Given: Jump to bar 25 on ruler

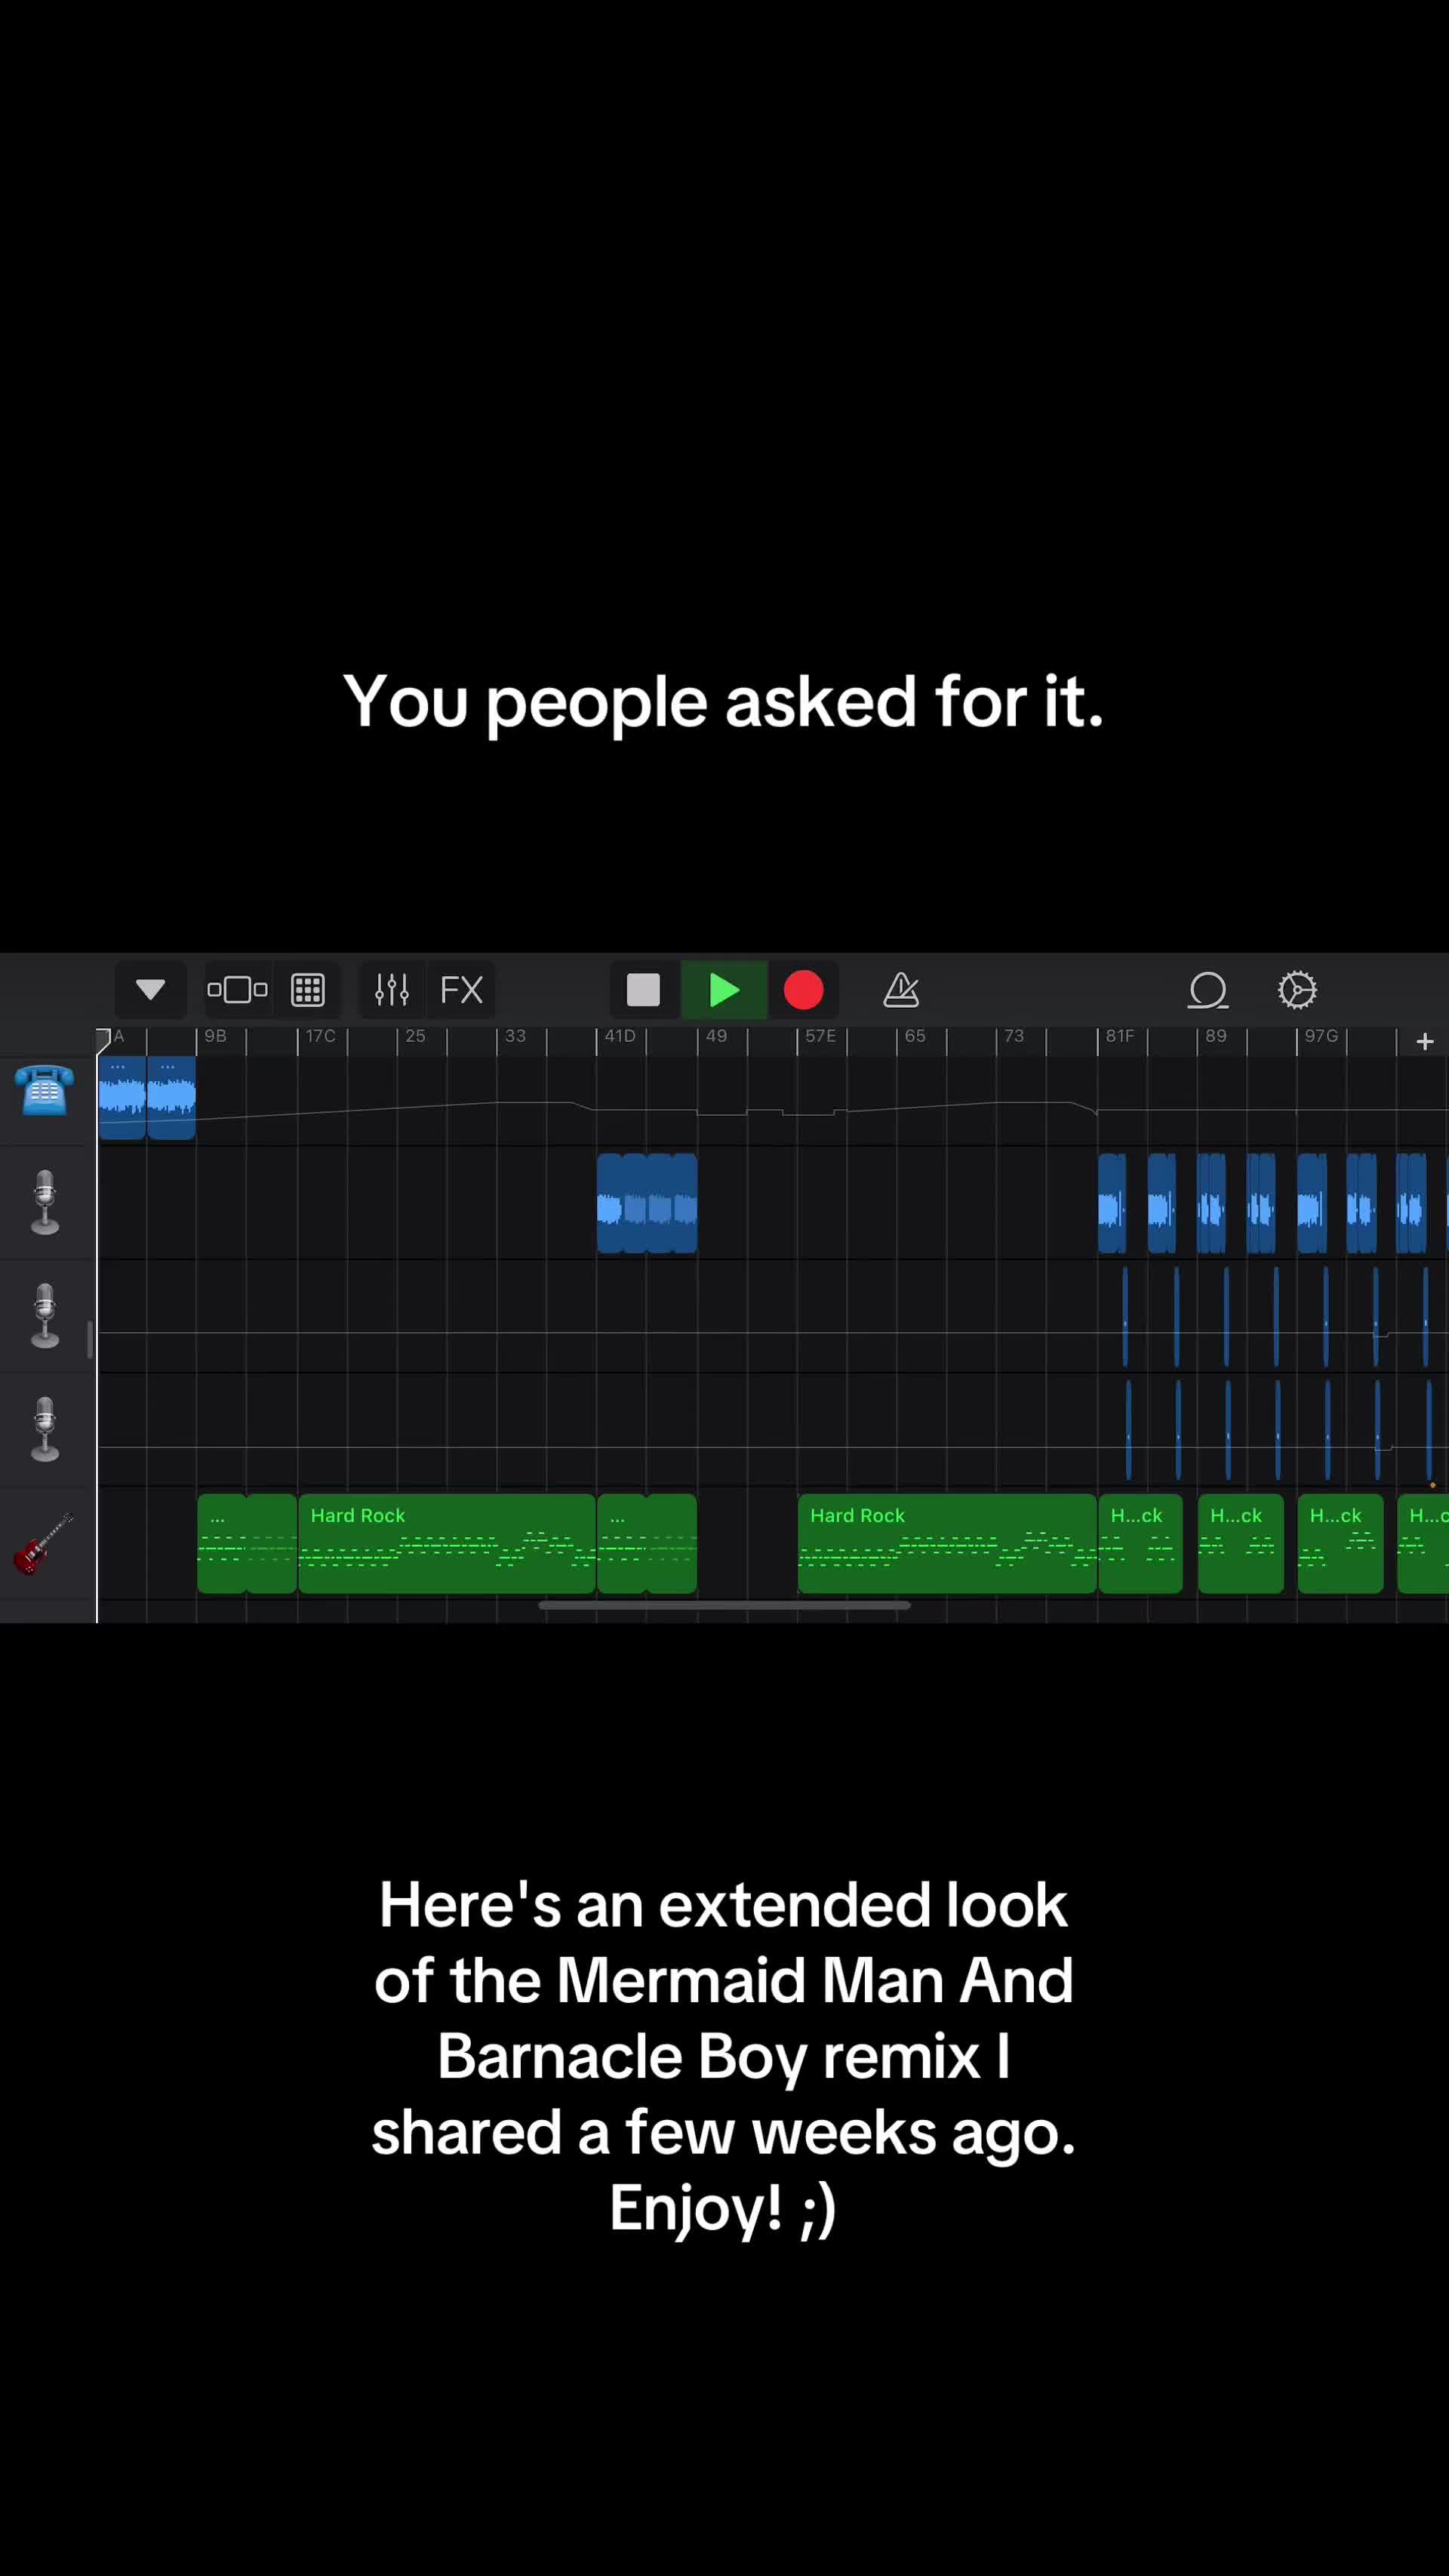Looking at the screenshot, I should pyautogui.click(x=415, y=1036).
